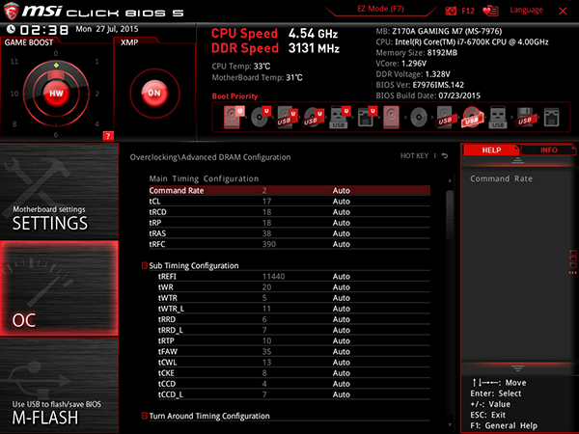Open the M-FLASH BIOS flash menu
The height and width of the screenshot is (434, 579).
tap(59, 386)
